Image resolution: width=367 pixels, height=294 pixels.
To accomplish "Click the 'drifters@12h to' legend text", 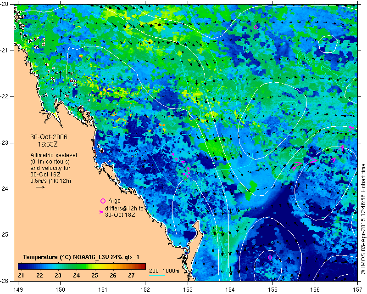I will click(x=124, y=208).
